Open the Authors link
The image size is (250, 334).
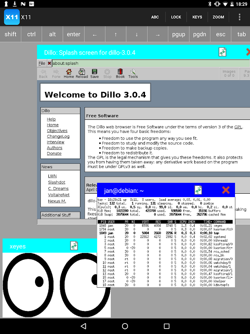(x=55, y=148)
